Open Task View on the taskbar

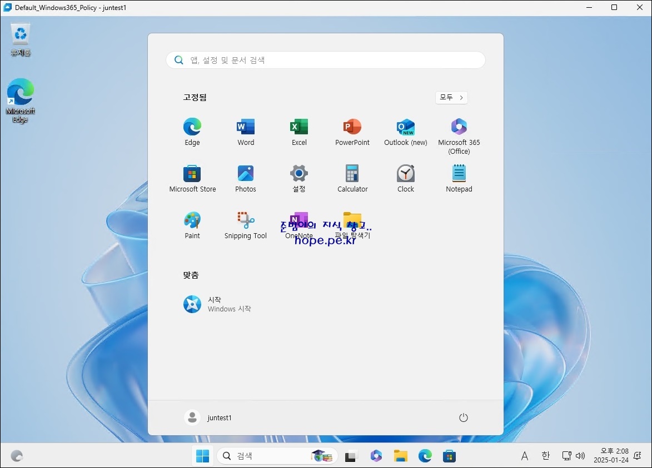(x=351, y=456)
